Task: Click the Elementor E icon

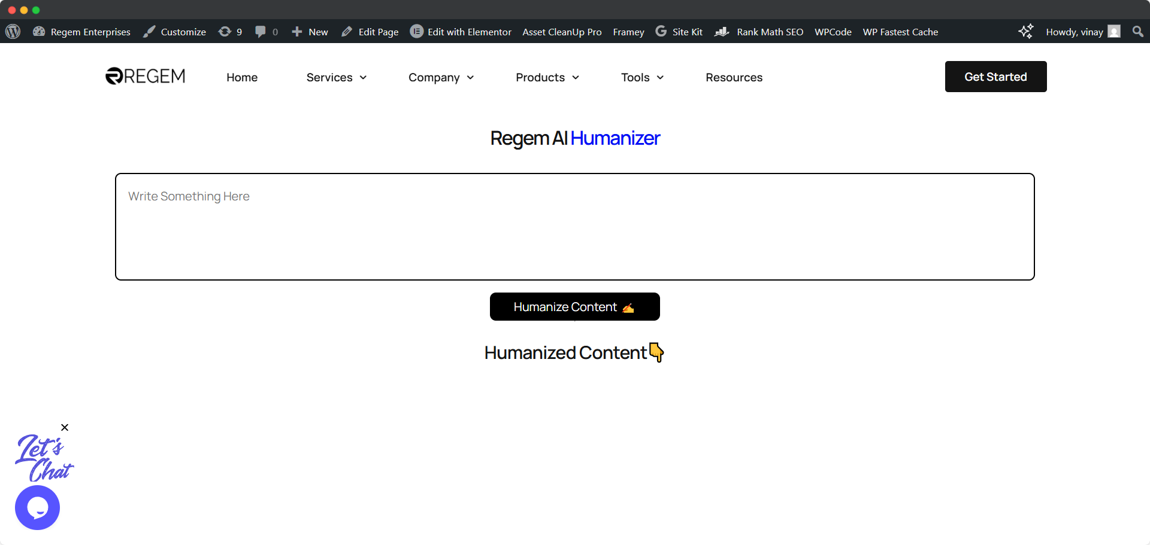Action: (x=417, y=31)
